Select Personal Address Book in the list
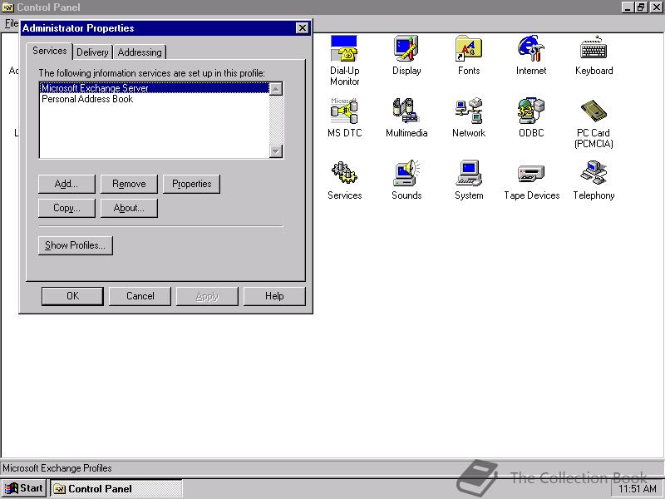 (x=155, y=99)
